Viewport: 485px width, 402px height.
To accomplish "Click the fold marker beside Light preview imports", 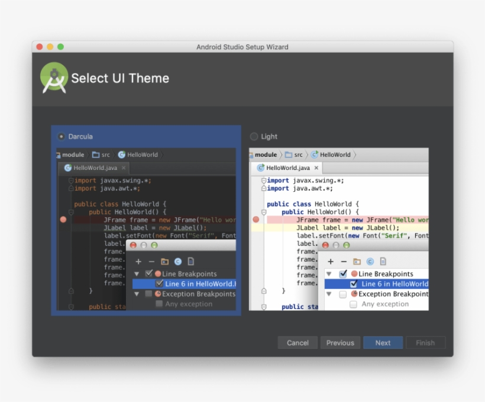I will [264, 181].
